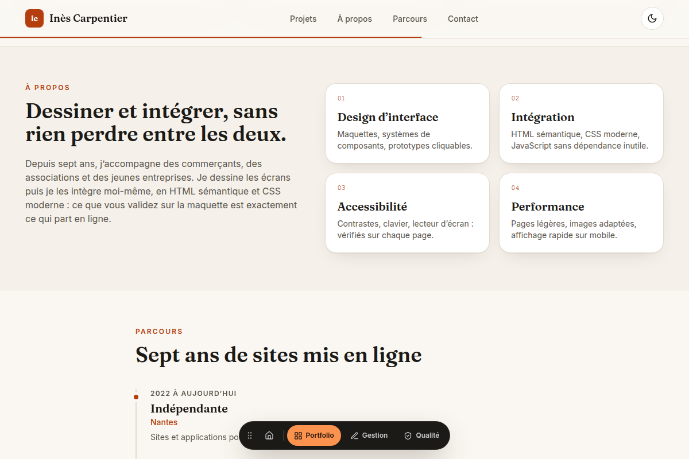Open the Projets nav link
The image size is (689, 459).
coord(303,19)
